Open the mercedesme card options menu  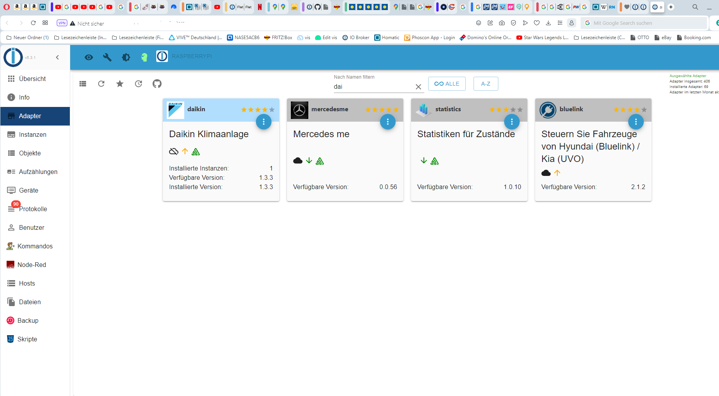(x=388, y=122)
